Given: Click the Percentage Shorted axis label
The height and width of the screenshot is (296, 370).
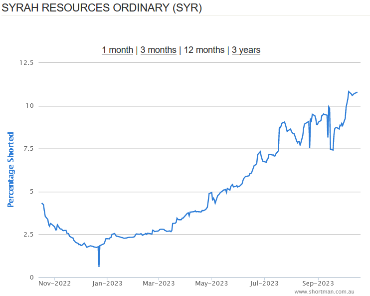Looking at the screenshot, I should (10, 170).
